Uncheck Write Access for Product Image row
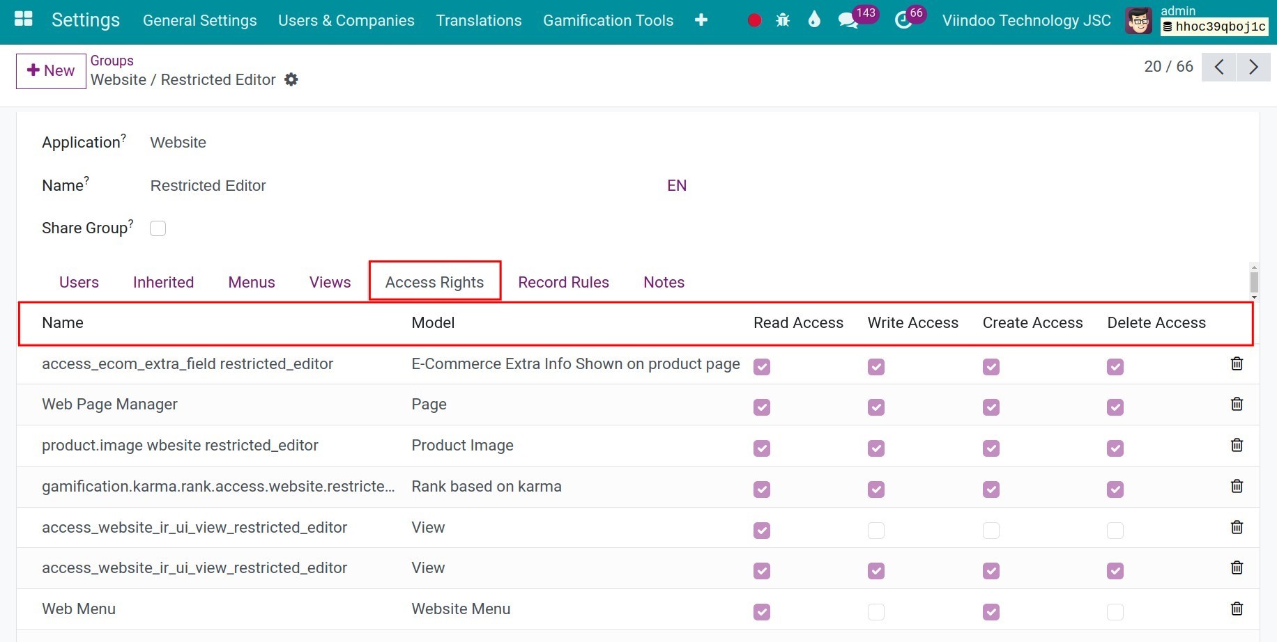 876,448
